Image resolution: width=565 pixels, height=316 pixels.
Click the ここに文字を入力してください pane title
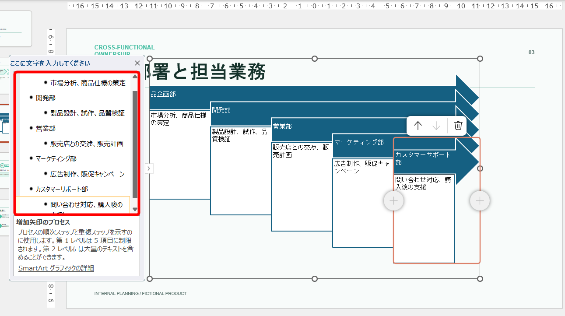click(x=50, y=63)
